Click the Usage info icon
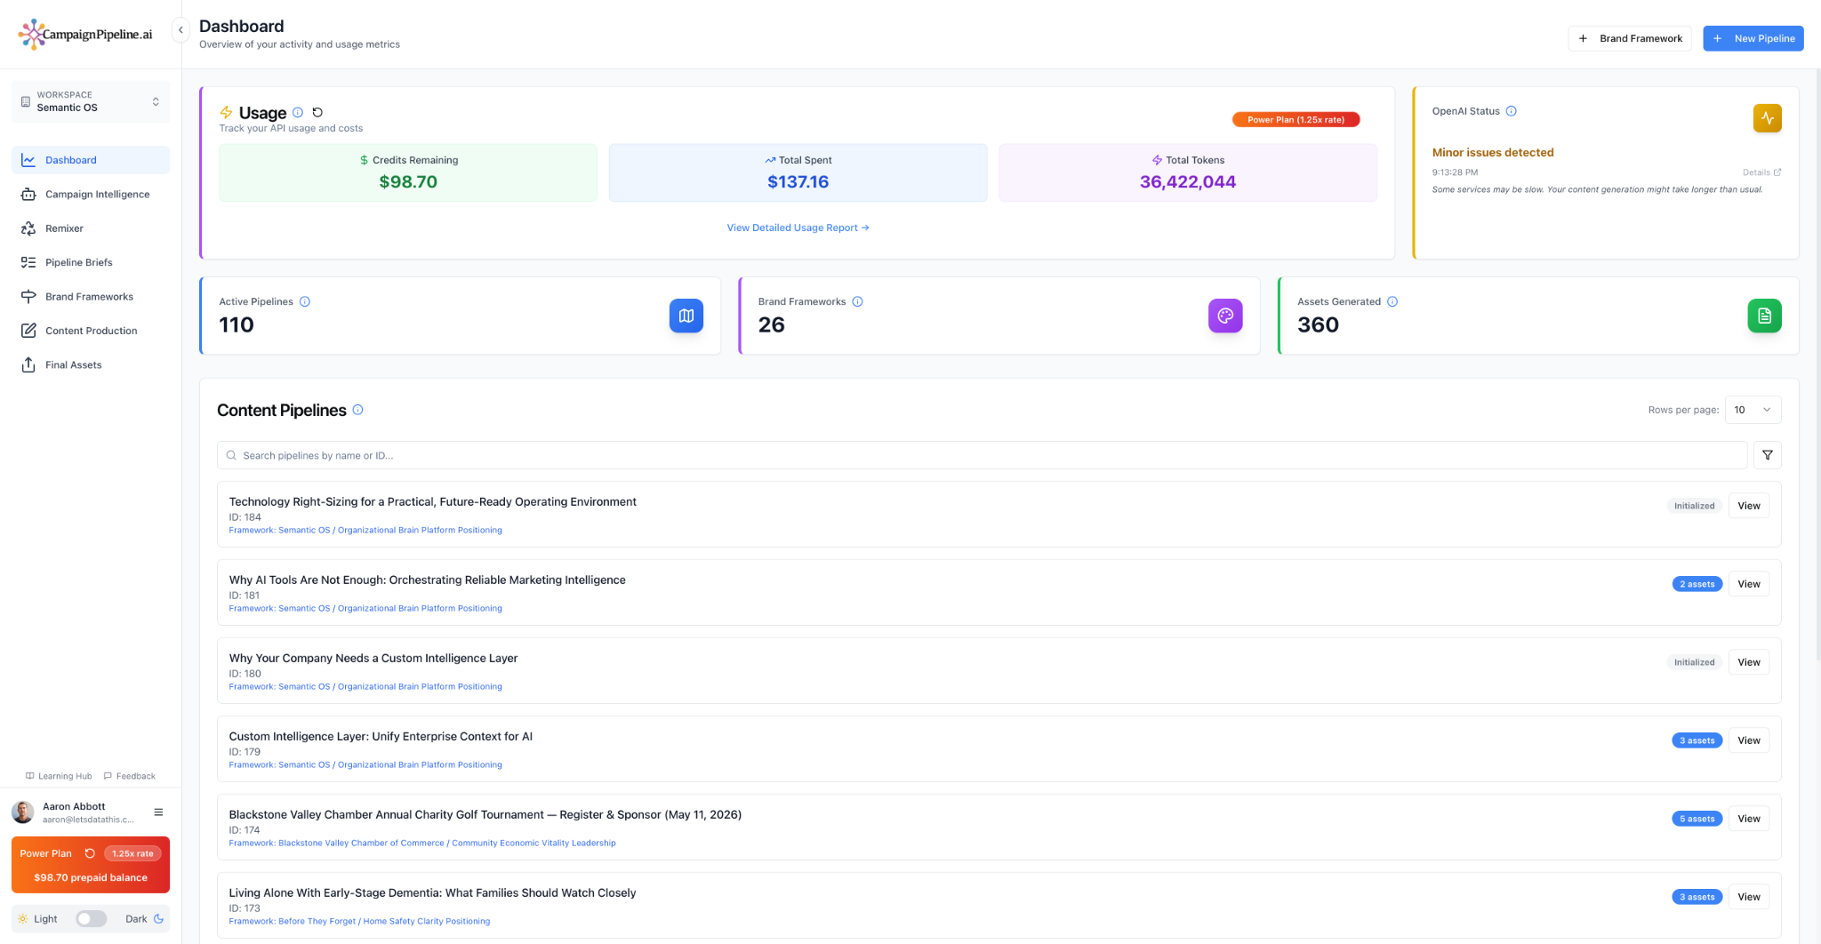The height and width of the screenshot is (944, 1821). point(298,113)
